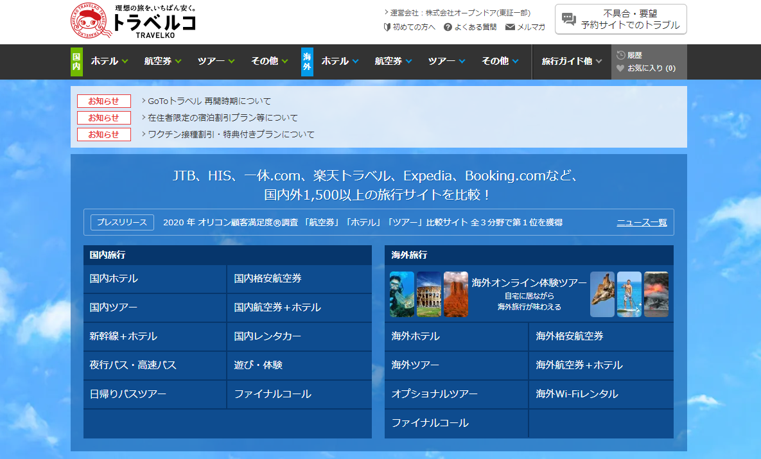Screen dimensions: 761x459
Task: Open 初めての方へ link
Action: click(414, 27)
